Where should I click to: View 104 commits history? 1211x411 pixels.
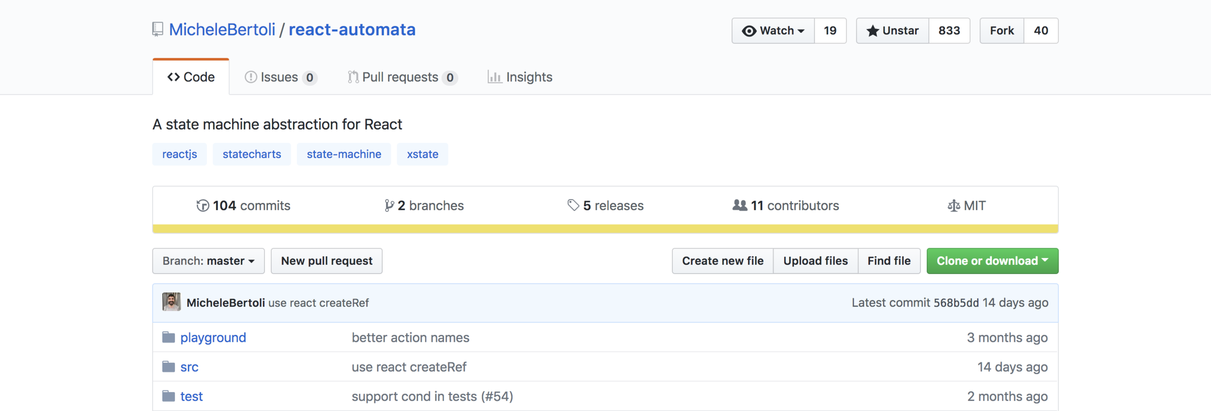coord(243,206)
